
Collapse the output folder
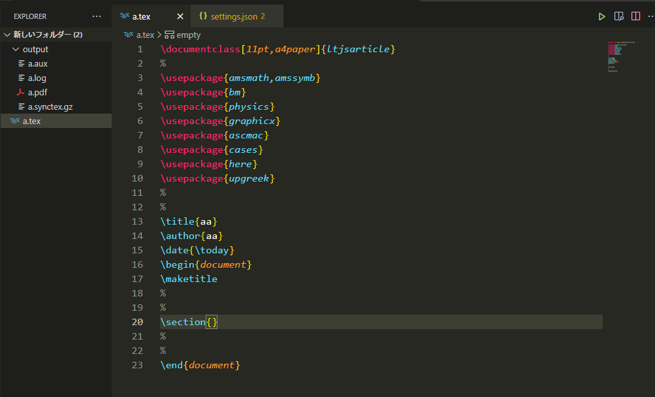[x=16, y=49]
